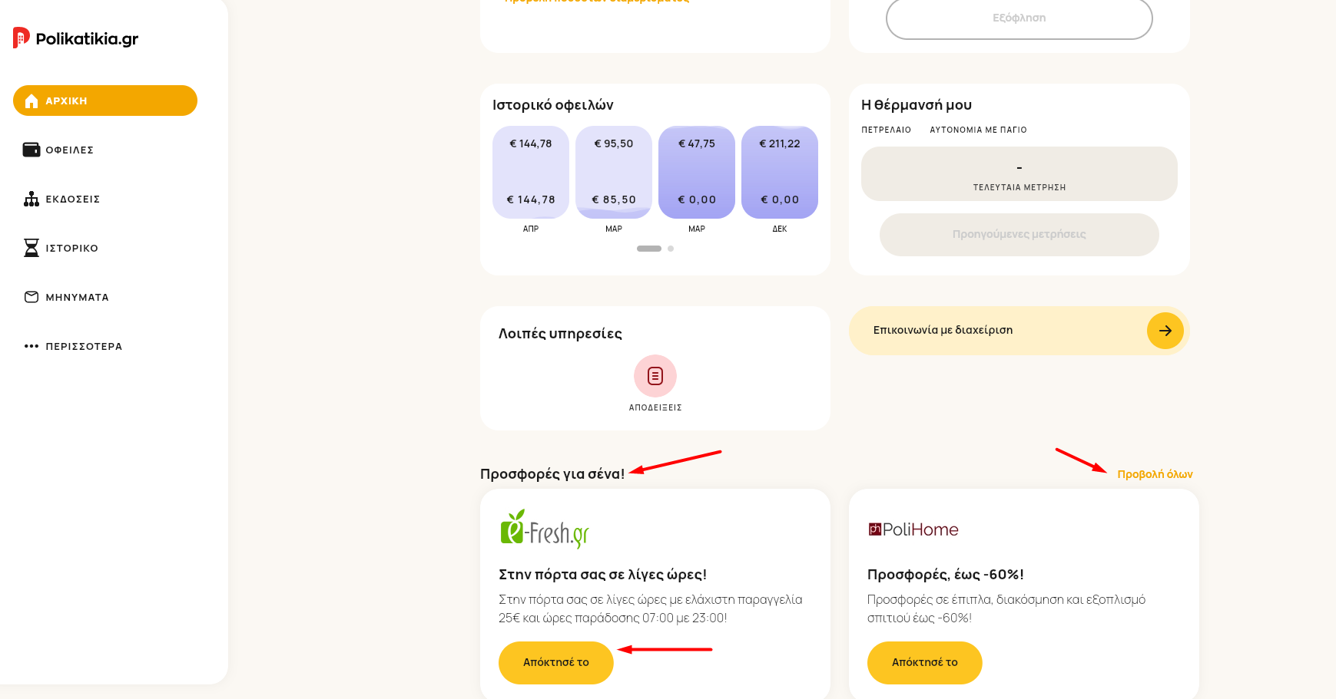This screenshot has width=1336, height=699.
Task: Click the Εξόφληση payment button
Action: 1019,18
